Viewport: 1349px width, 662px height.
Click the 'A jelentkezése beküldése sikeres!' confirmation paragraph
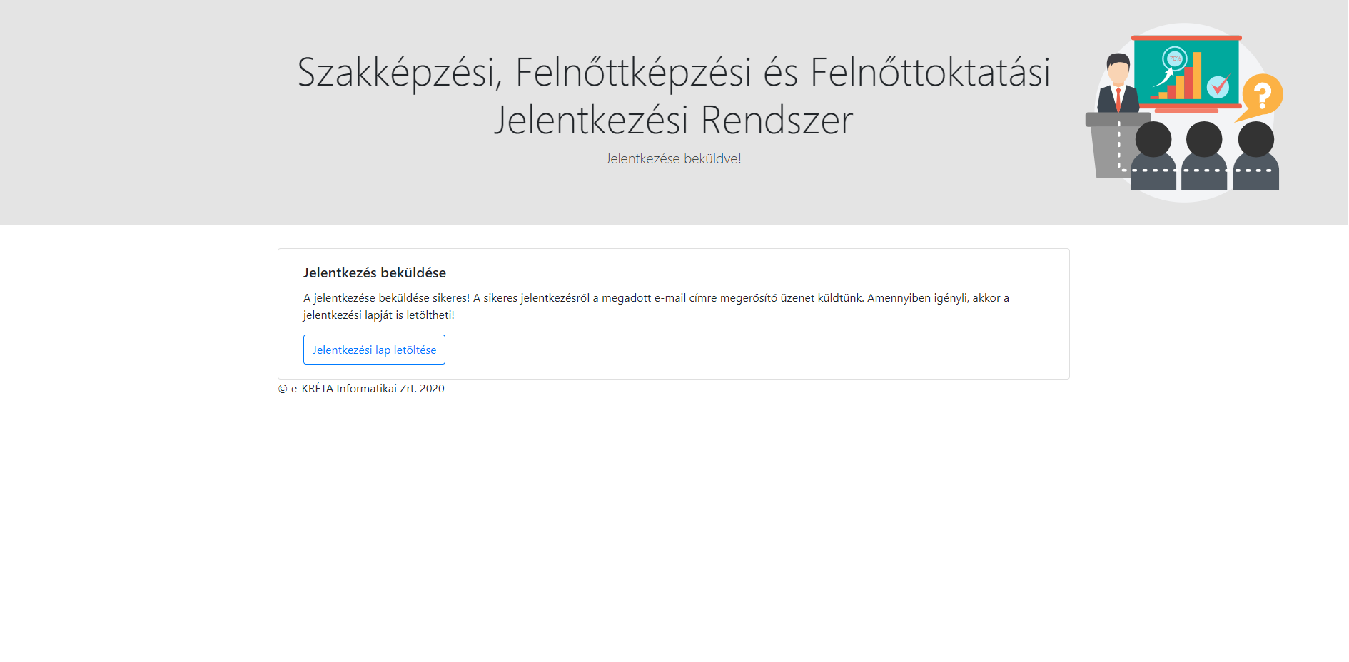pos(656,306)
